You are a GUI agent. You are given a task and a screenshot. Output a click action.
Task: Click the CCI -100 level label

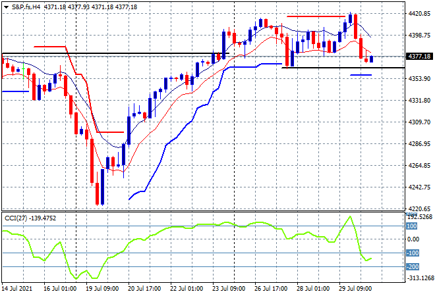click(413, 253)
